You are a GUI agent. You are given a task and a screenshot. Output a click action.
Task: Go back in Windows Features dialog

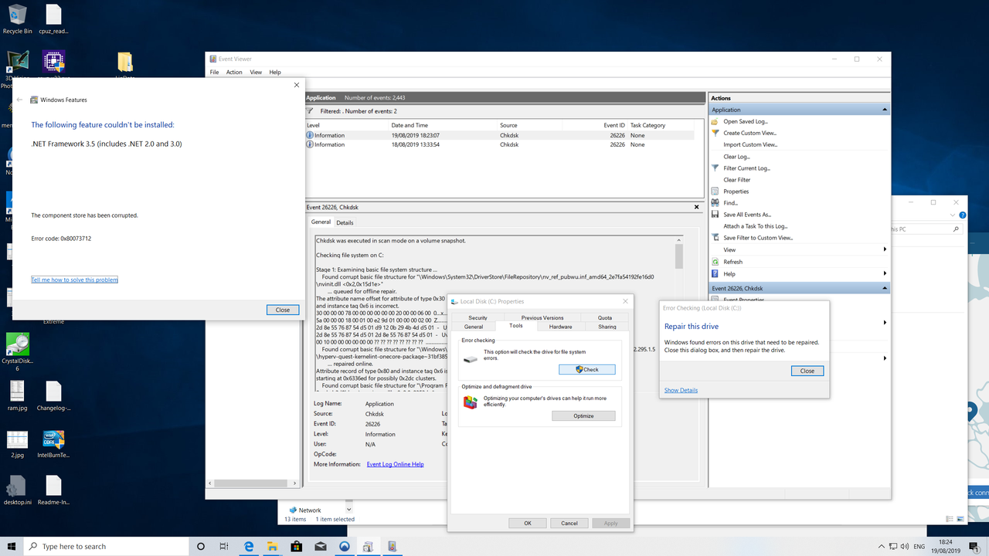20,100
